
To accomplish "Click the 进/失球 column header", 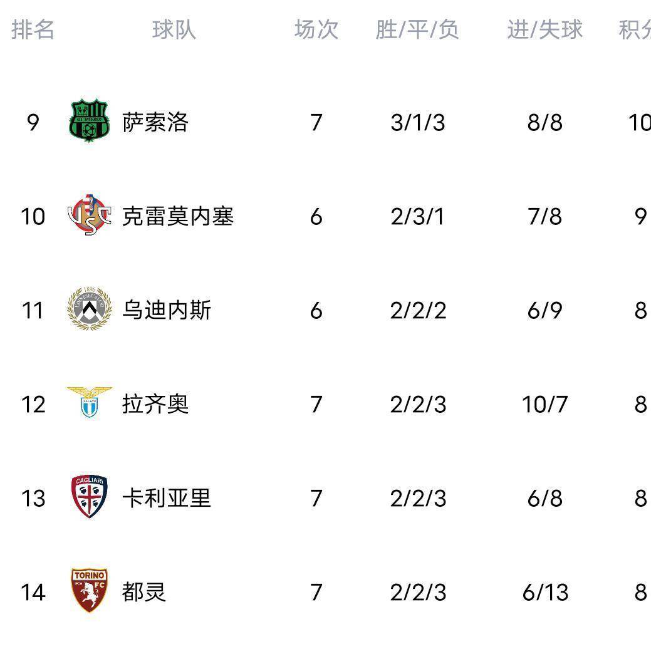I will tap(544, 29).
